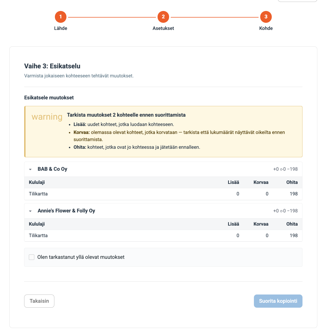Select step 2 Asetukset circle
The height and width of the screenshot is (331, 325).
click(163, 17)
